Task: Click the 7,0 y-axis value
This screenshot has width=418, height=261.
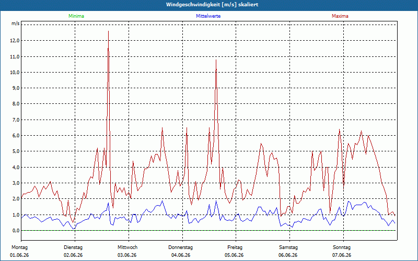Action: [x=16, y=120]
